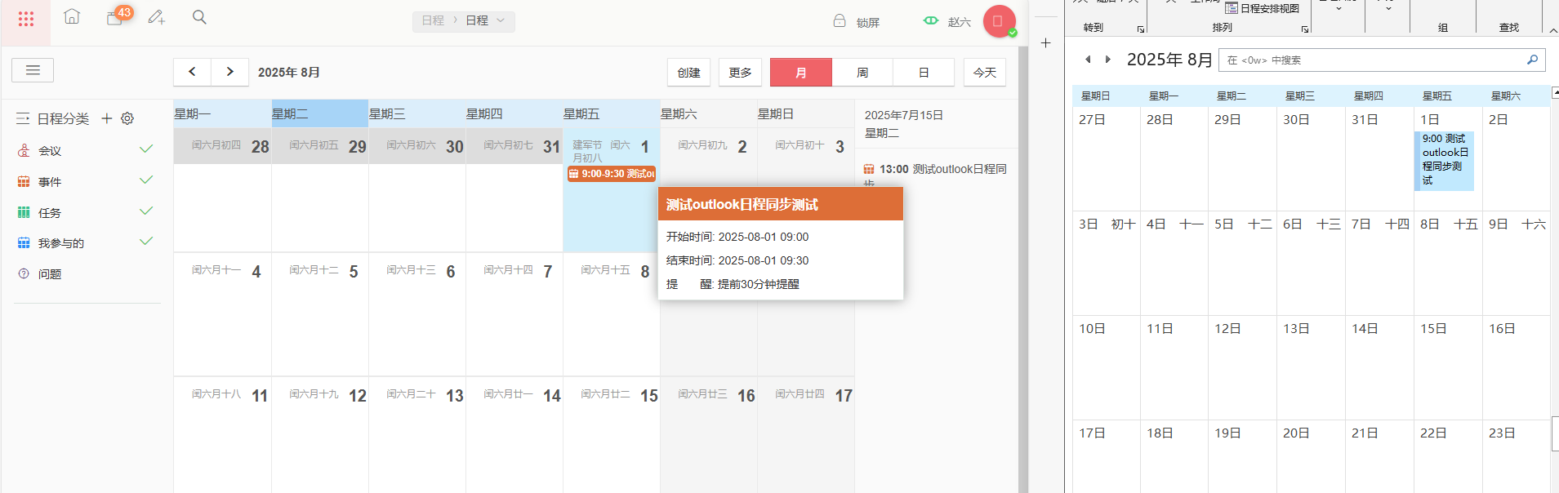Open the inbox with 43 badge
Screen dimensions: 1559x493
pyautogui.click(x=115, y=18)
